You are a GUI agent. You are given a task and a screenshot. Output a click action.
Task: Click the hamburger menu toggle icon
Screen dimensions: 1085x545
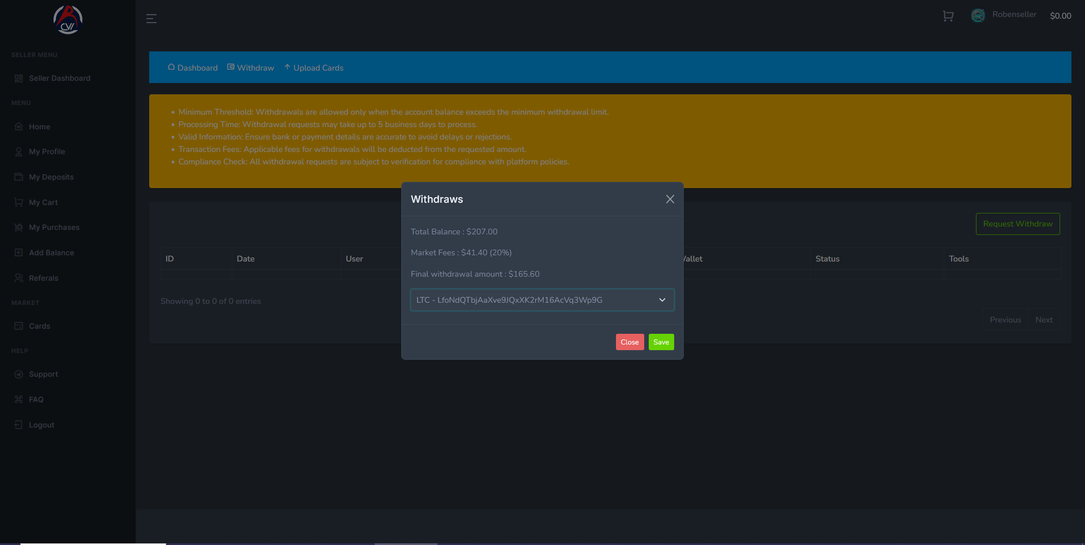click(x=151, y=19)
